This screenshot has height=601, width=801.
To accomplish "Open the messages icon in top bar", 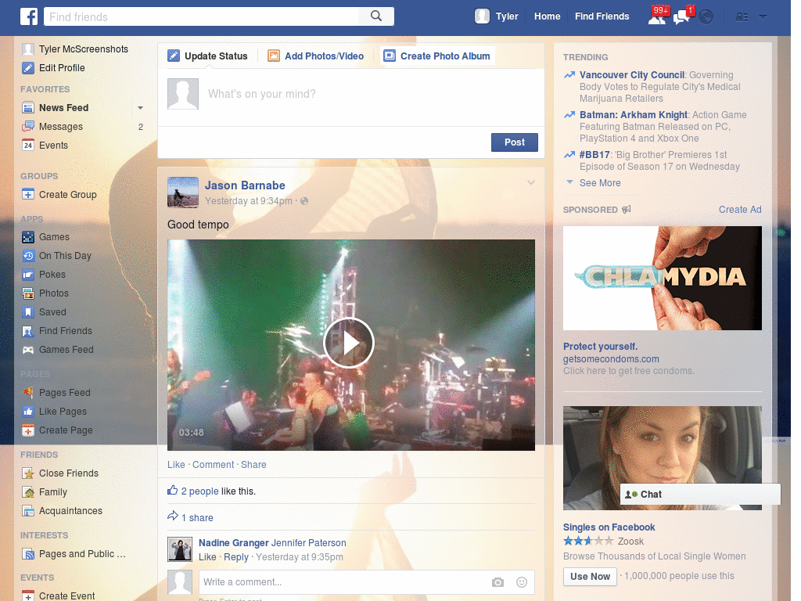I will coord(681,16).
